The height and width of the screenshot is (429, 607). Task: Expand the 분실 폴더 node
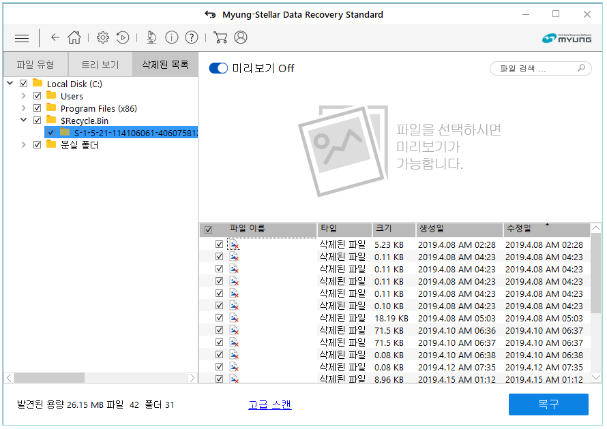coord(24,144)
